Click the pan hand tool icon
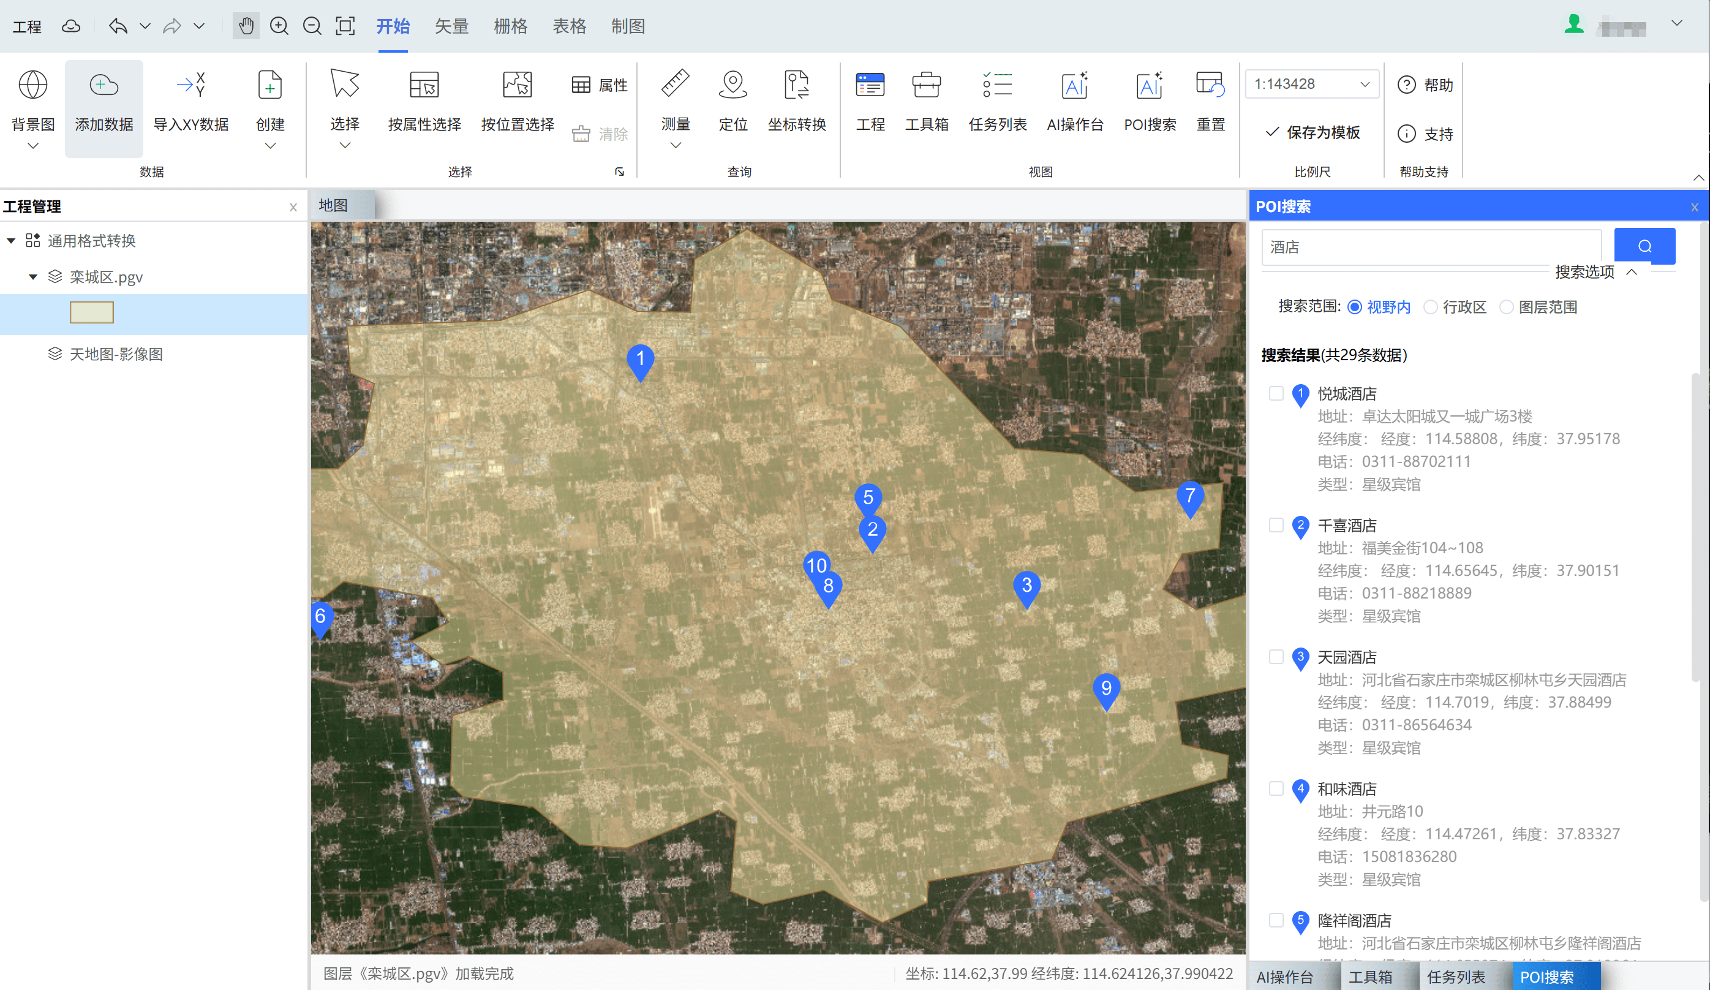 (x=246, y=26)
